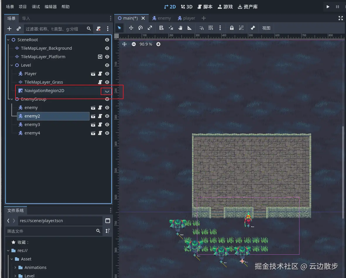Select the enemy3 node
This screenshot has width=346, height=278.
[32, 125]
